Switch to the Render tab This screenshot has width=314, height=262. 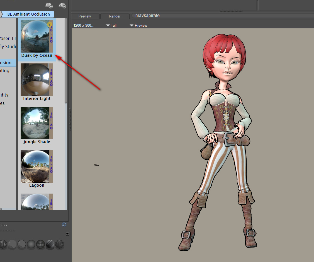point(115,16)
